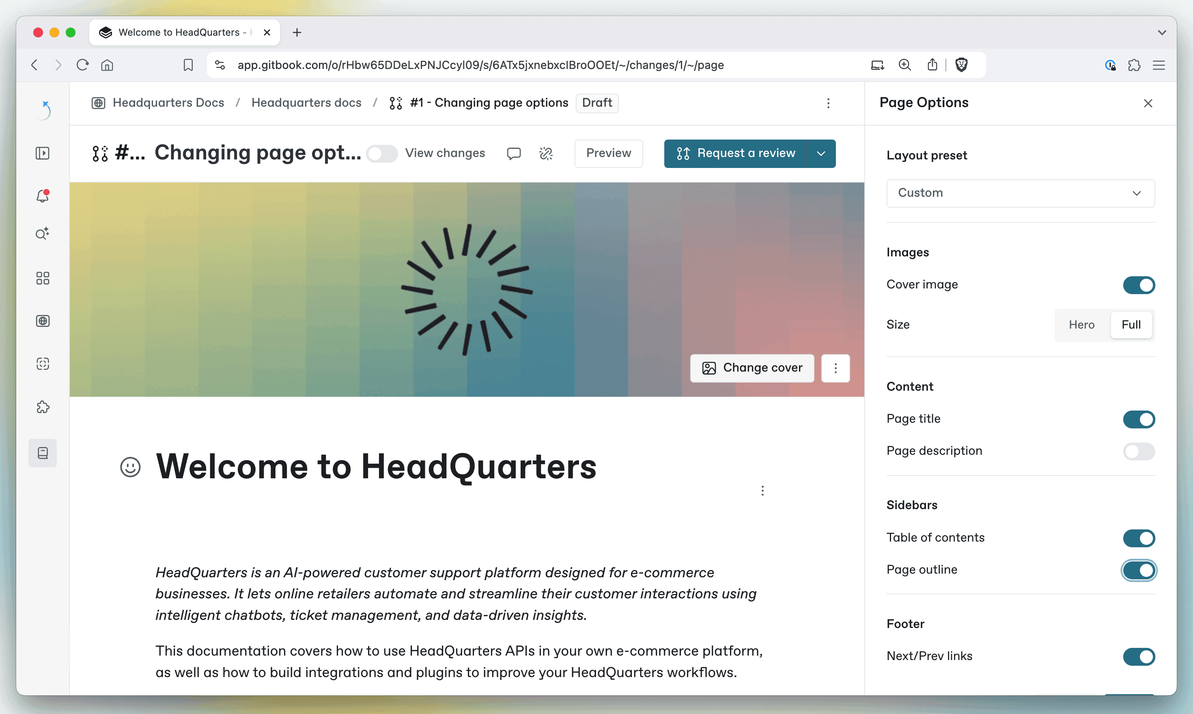Click the Draft status badge
This screenshot has height=714, width=1193.
pyautogui.click(x=597, y=103)
